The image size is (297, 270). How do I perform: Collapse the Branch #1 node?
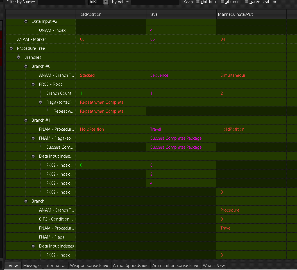26,120
